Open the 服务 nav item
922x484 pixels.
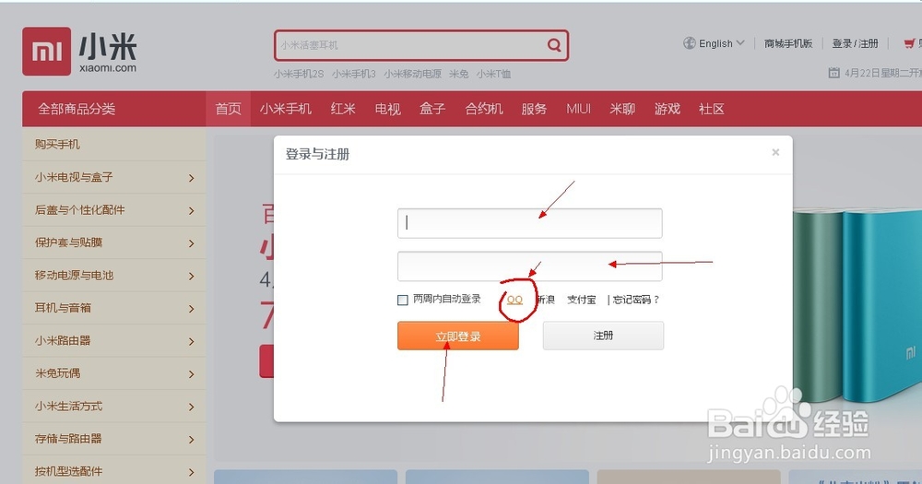click(534, 109)
